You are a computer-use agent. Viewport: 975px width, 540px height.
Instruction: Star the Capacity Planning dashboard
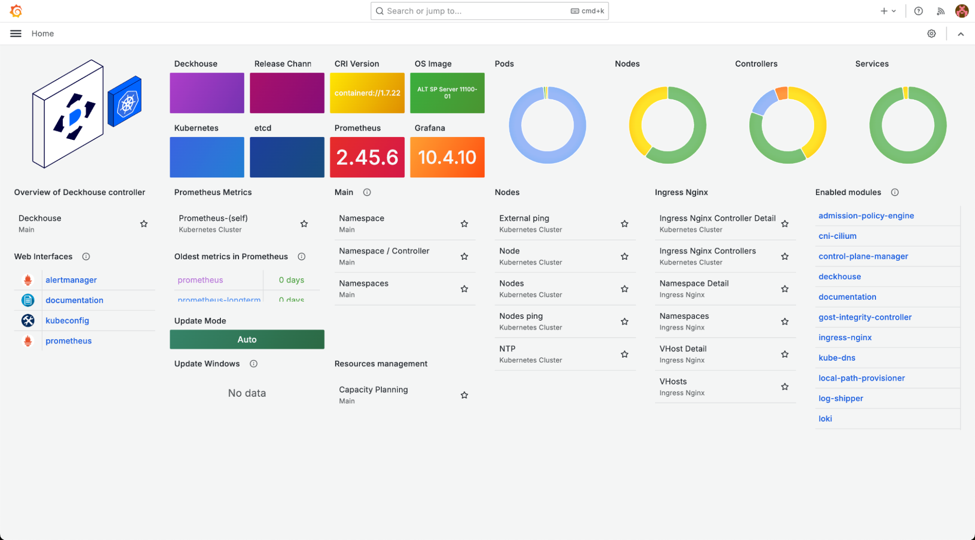(x=464, y=395)
